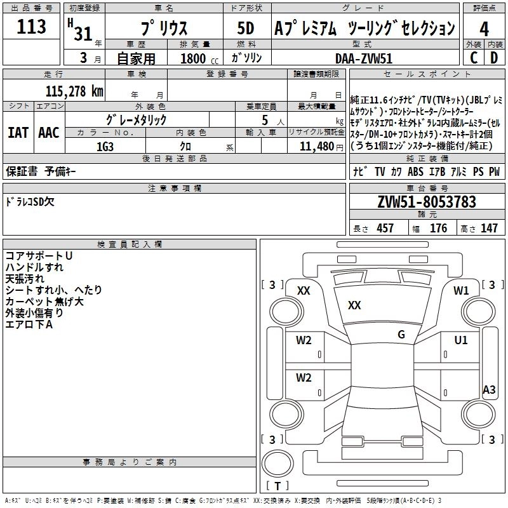Select inspector note カーペット焦げ大
Image resolution: width=508 pixels, height=508 pixels.
click(44, 301)
